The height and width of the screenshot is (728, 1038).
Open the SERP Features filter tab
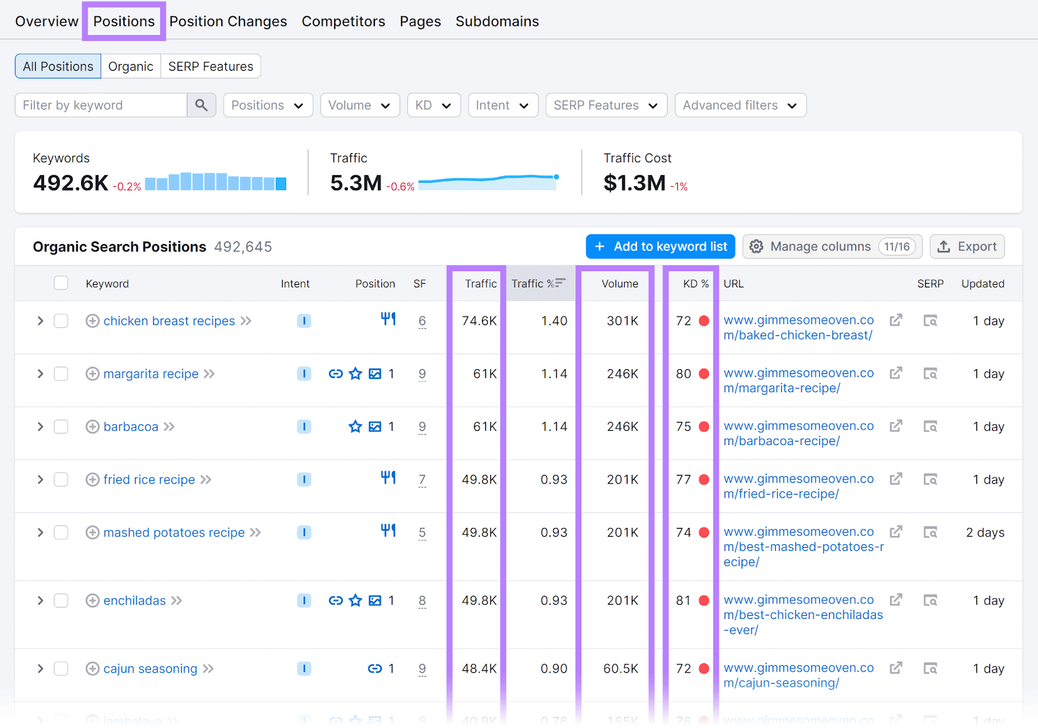tap(210, 66)
